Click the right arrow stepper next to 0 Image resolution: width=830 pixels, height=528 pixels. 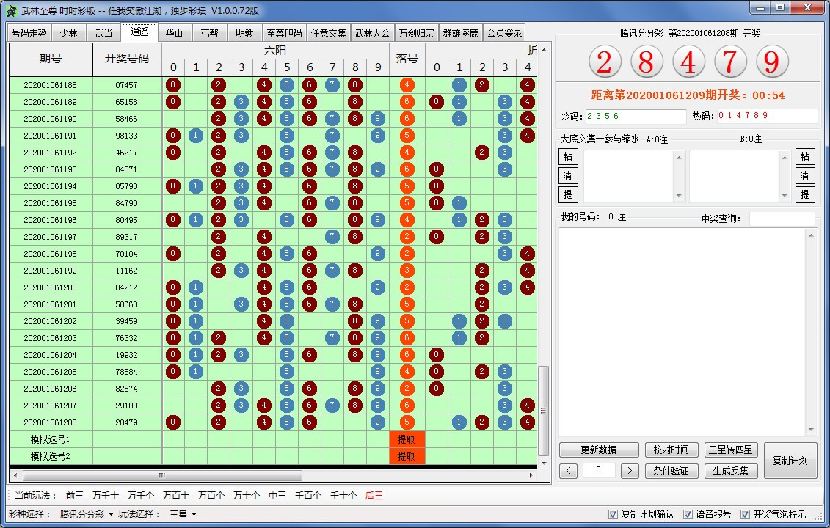630,471
